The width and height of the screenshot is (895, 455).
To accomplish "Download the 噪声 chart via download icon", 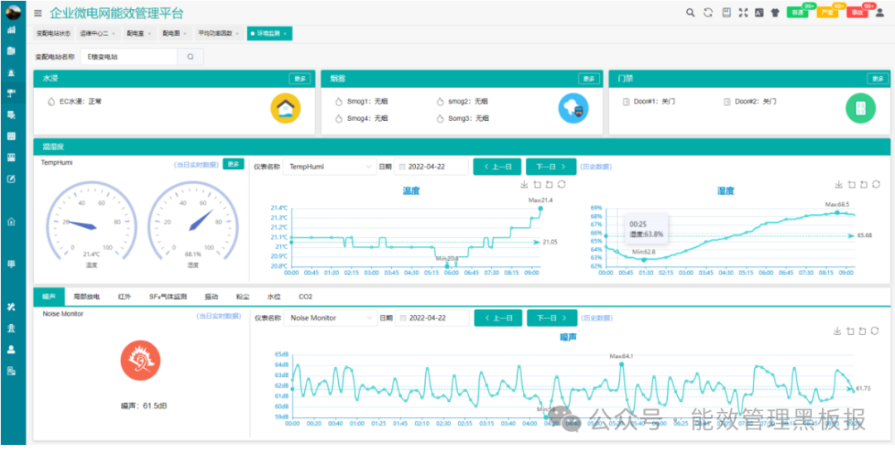I will [837, 331].
